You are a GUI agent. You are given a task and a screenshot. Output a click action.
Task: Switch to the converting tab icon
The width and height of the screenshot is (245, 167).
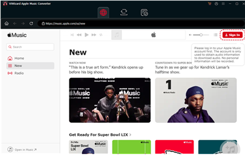coord(124,12)
